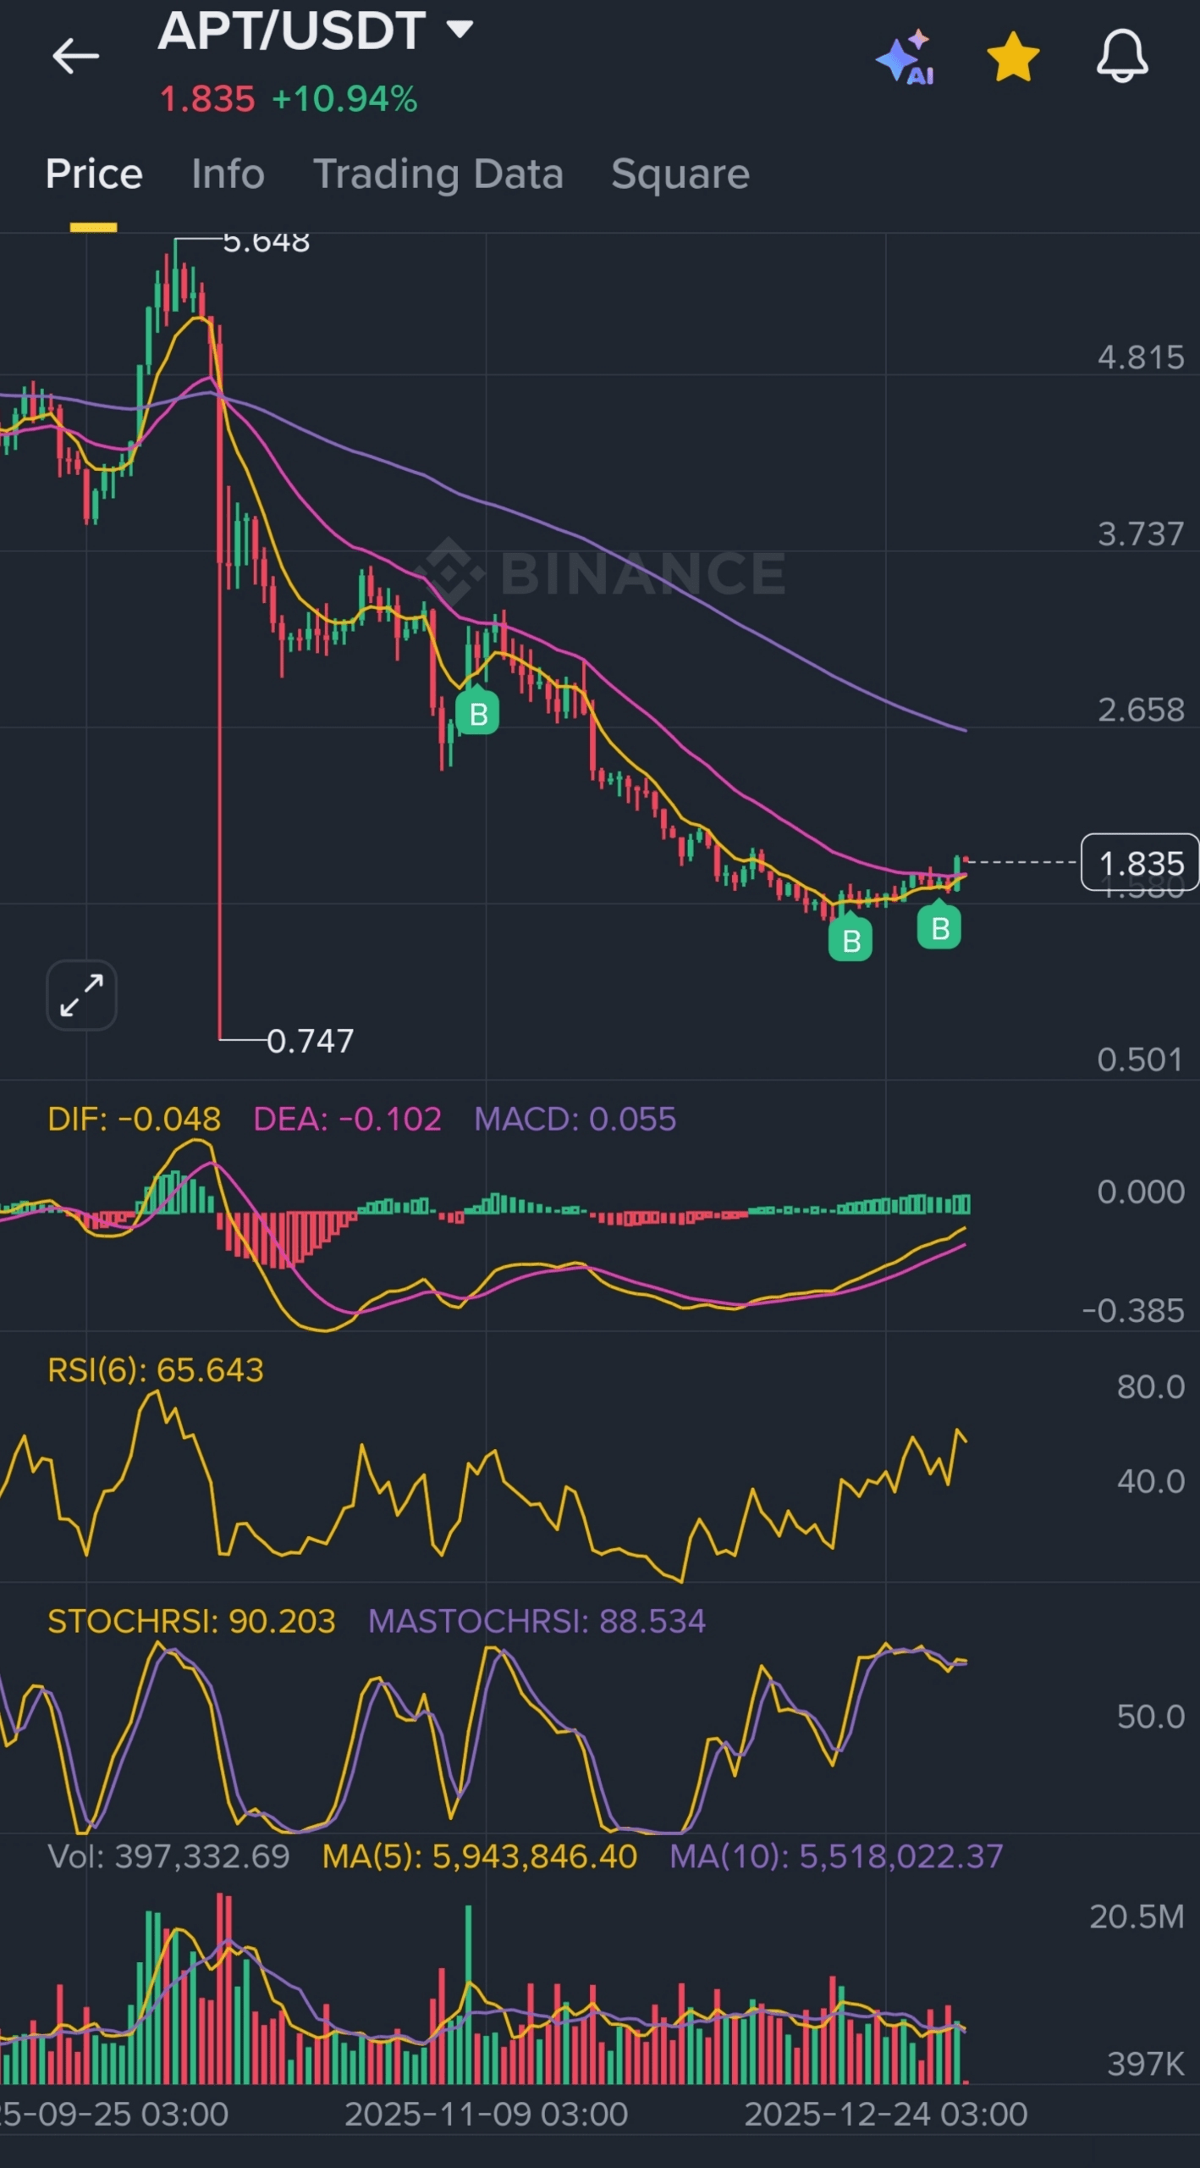This screenshot has width=1200, height=2168.
Task: Open price alerts bell icon
Action: pyautogui.click(x=1122, y=56)
